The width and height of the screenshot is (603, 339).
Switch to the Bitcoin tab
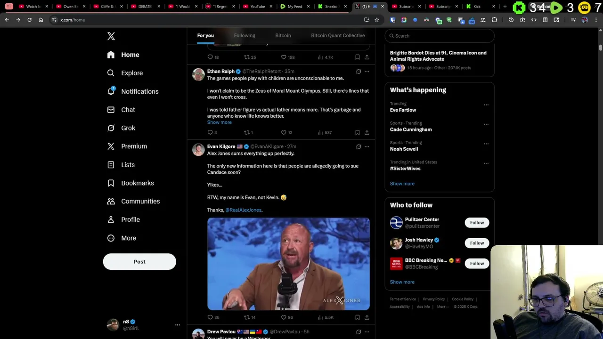283,36
